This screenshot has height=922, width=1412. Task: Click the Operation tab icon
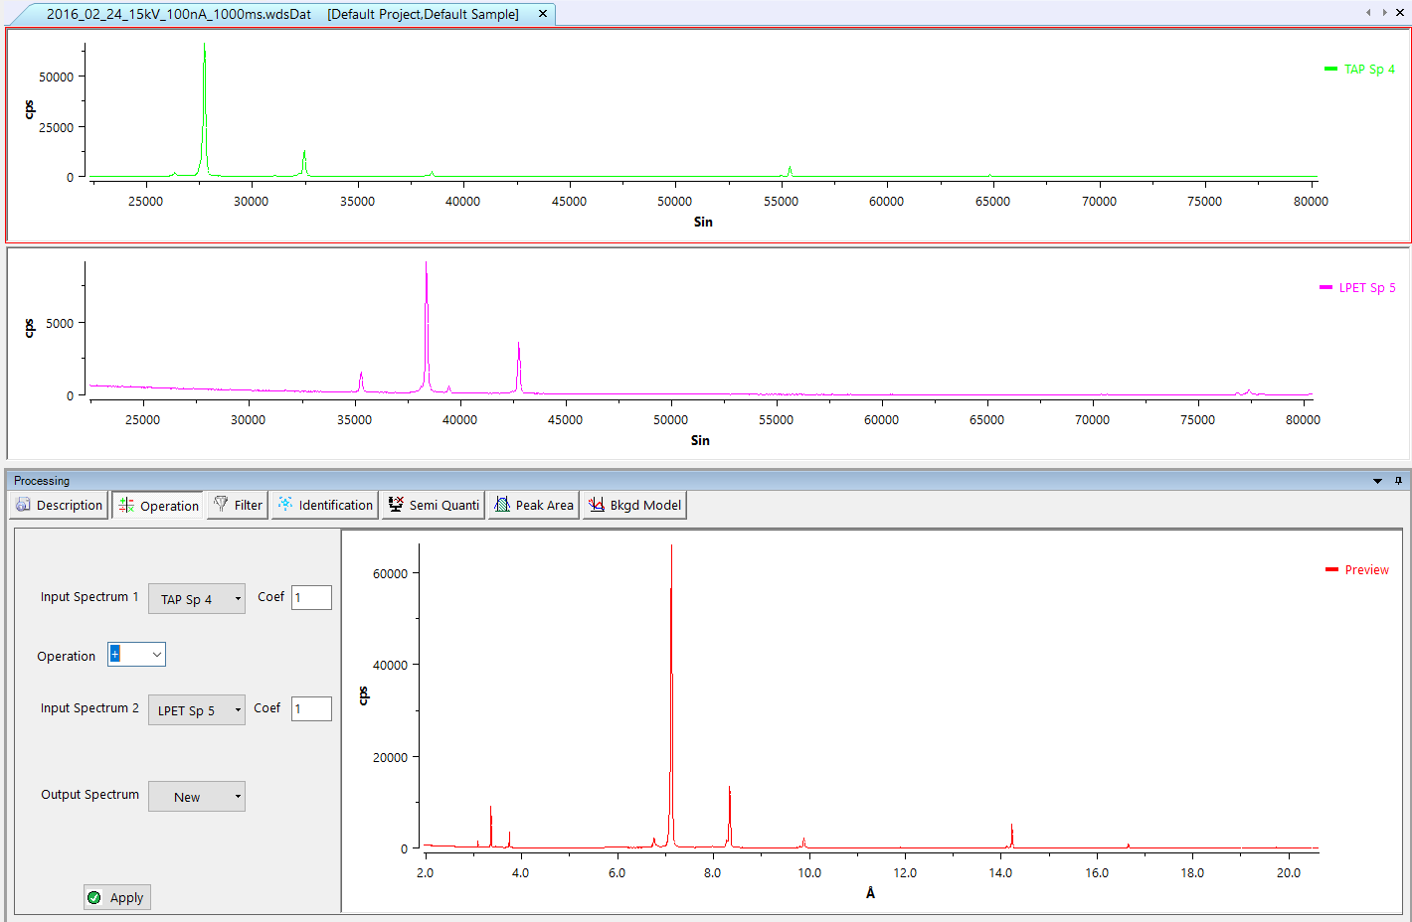click(x=126, y=505)
